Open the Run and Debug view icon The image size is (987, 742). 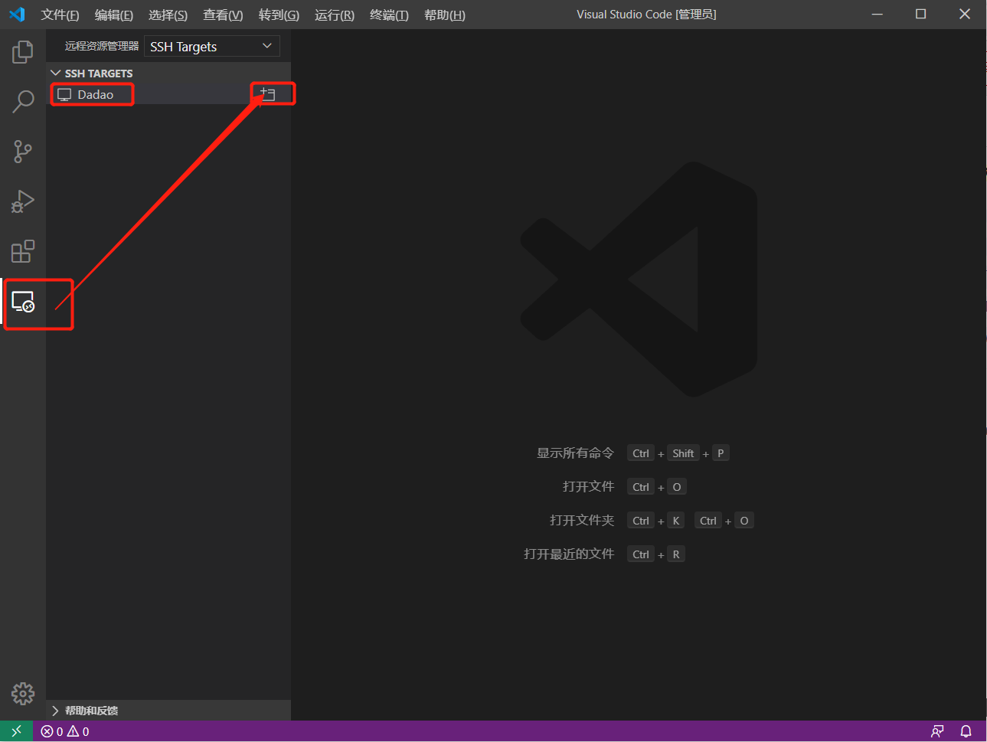tap(23, 201)
